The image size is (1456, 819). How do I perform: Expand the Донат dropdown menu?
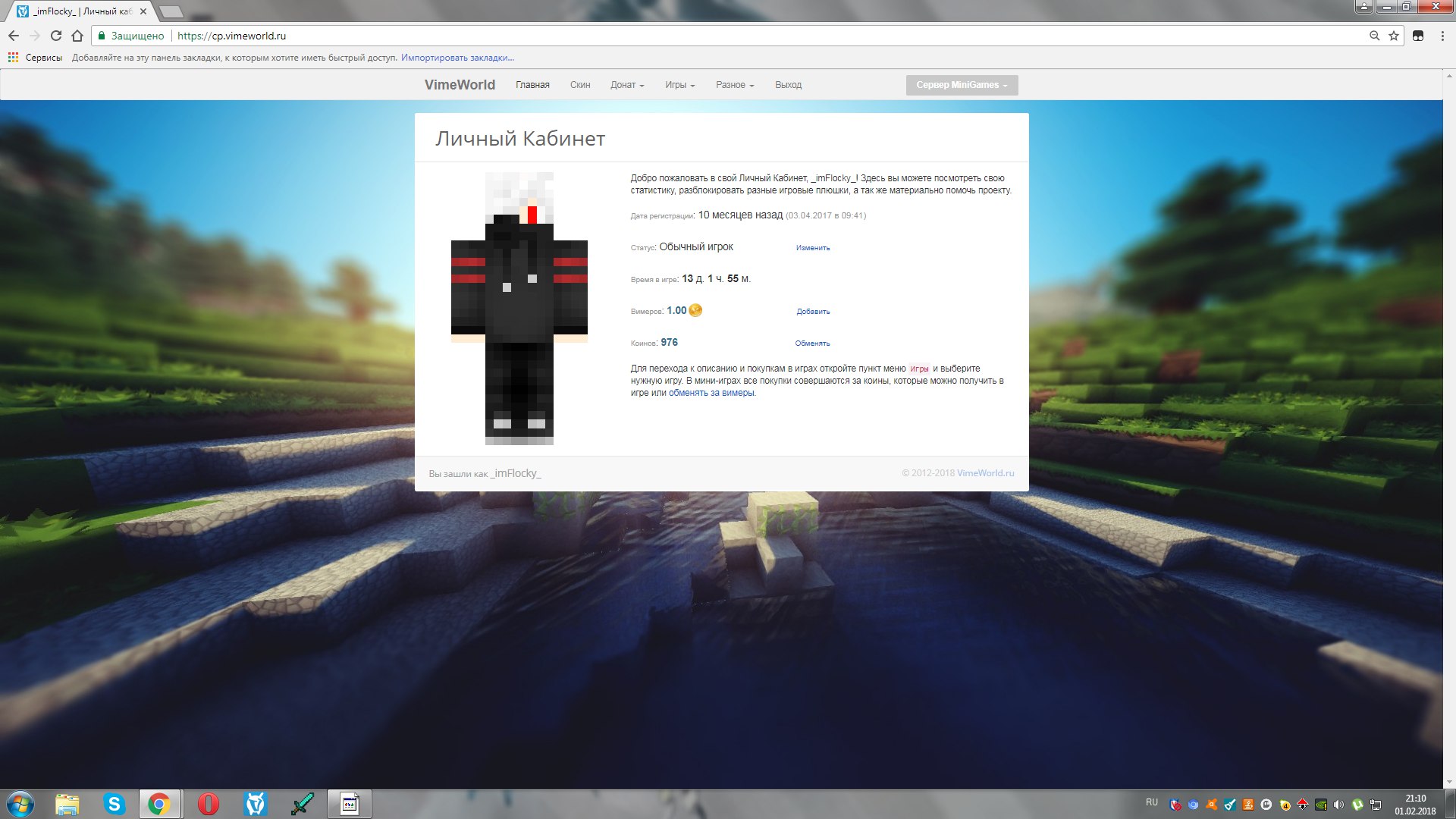point(627,85)
